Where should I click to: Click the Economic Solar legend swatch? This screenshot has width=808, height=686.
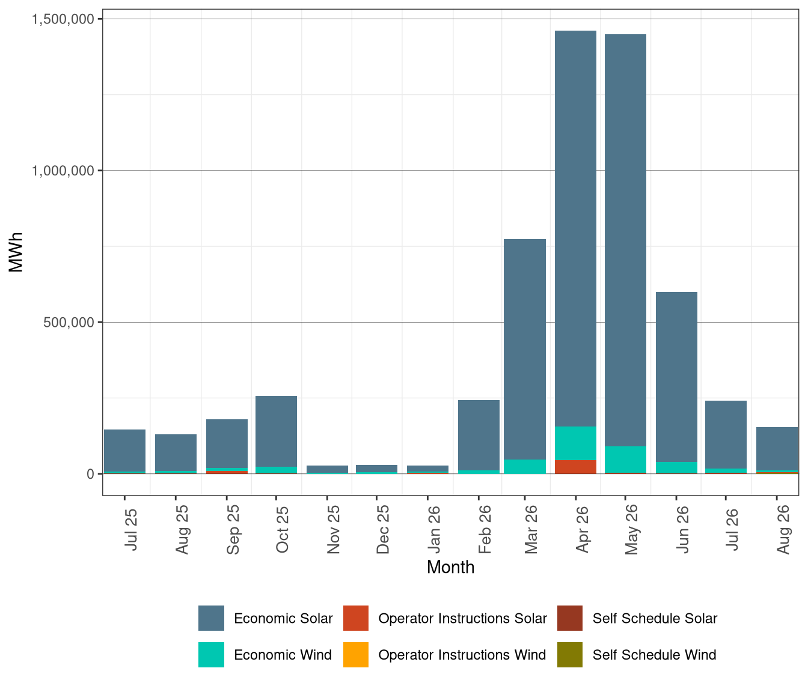211,618
